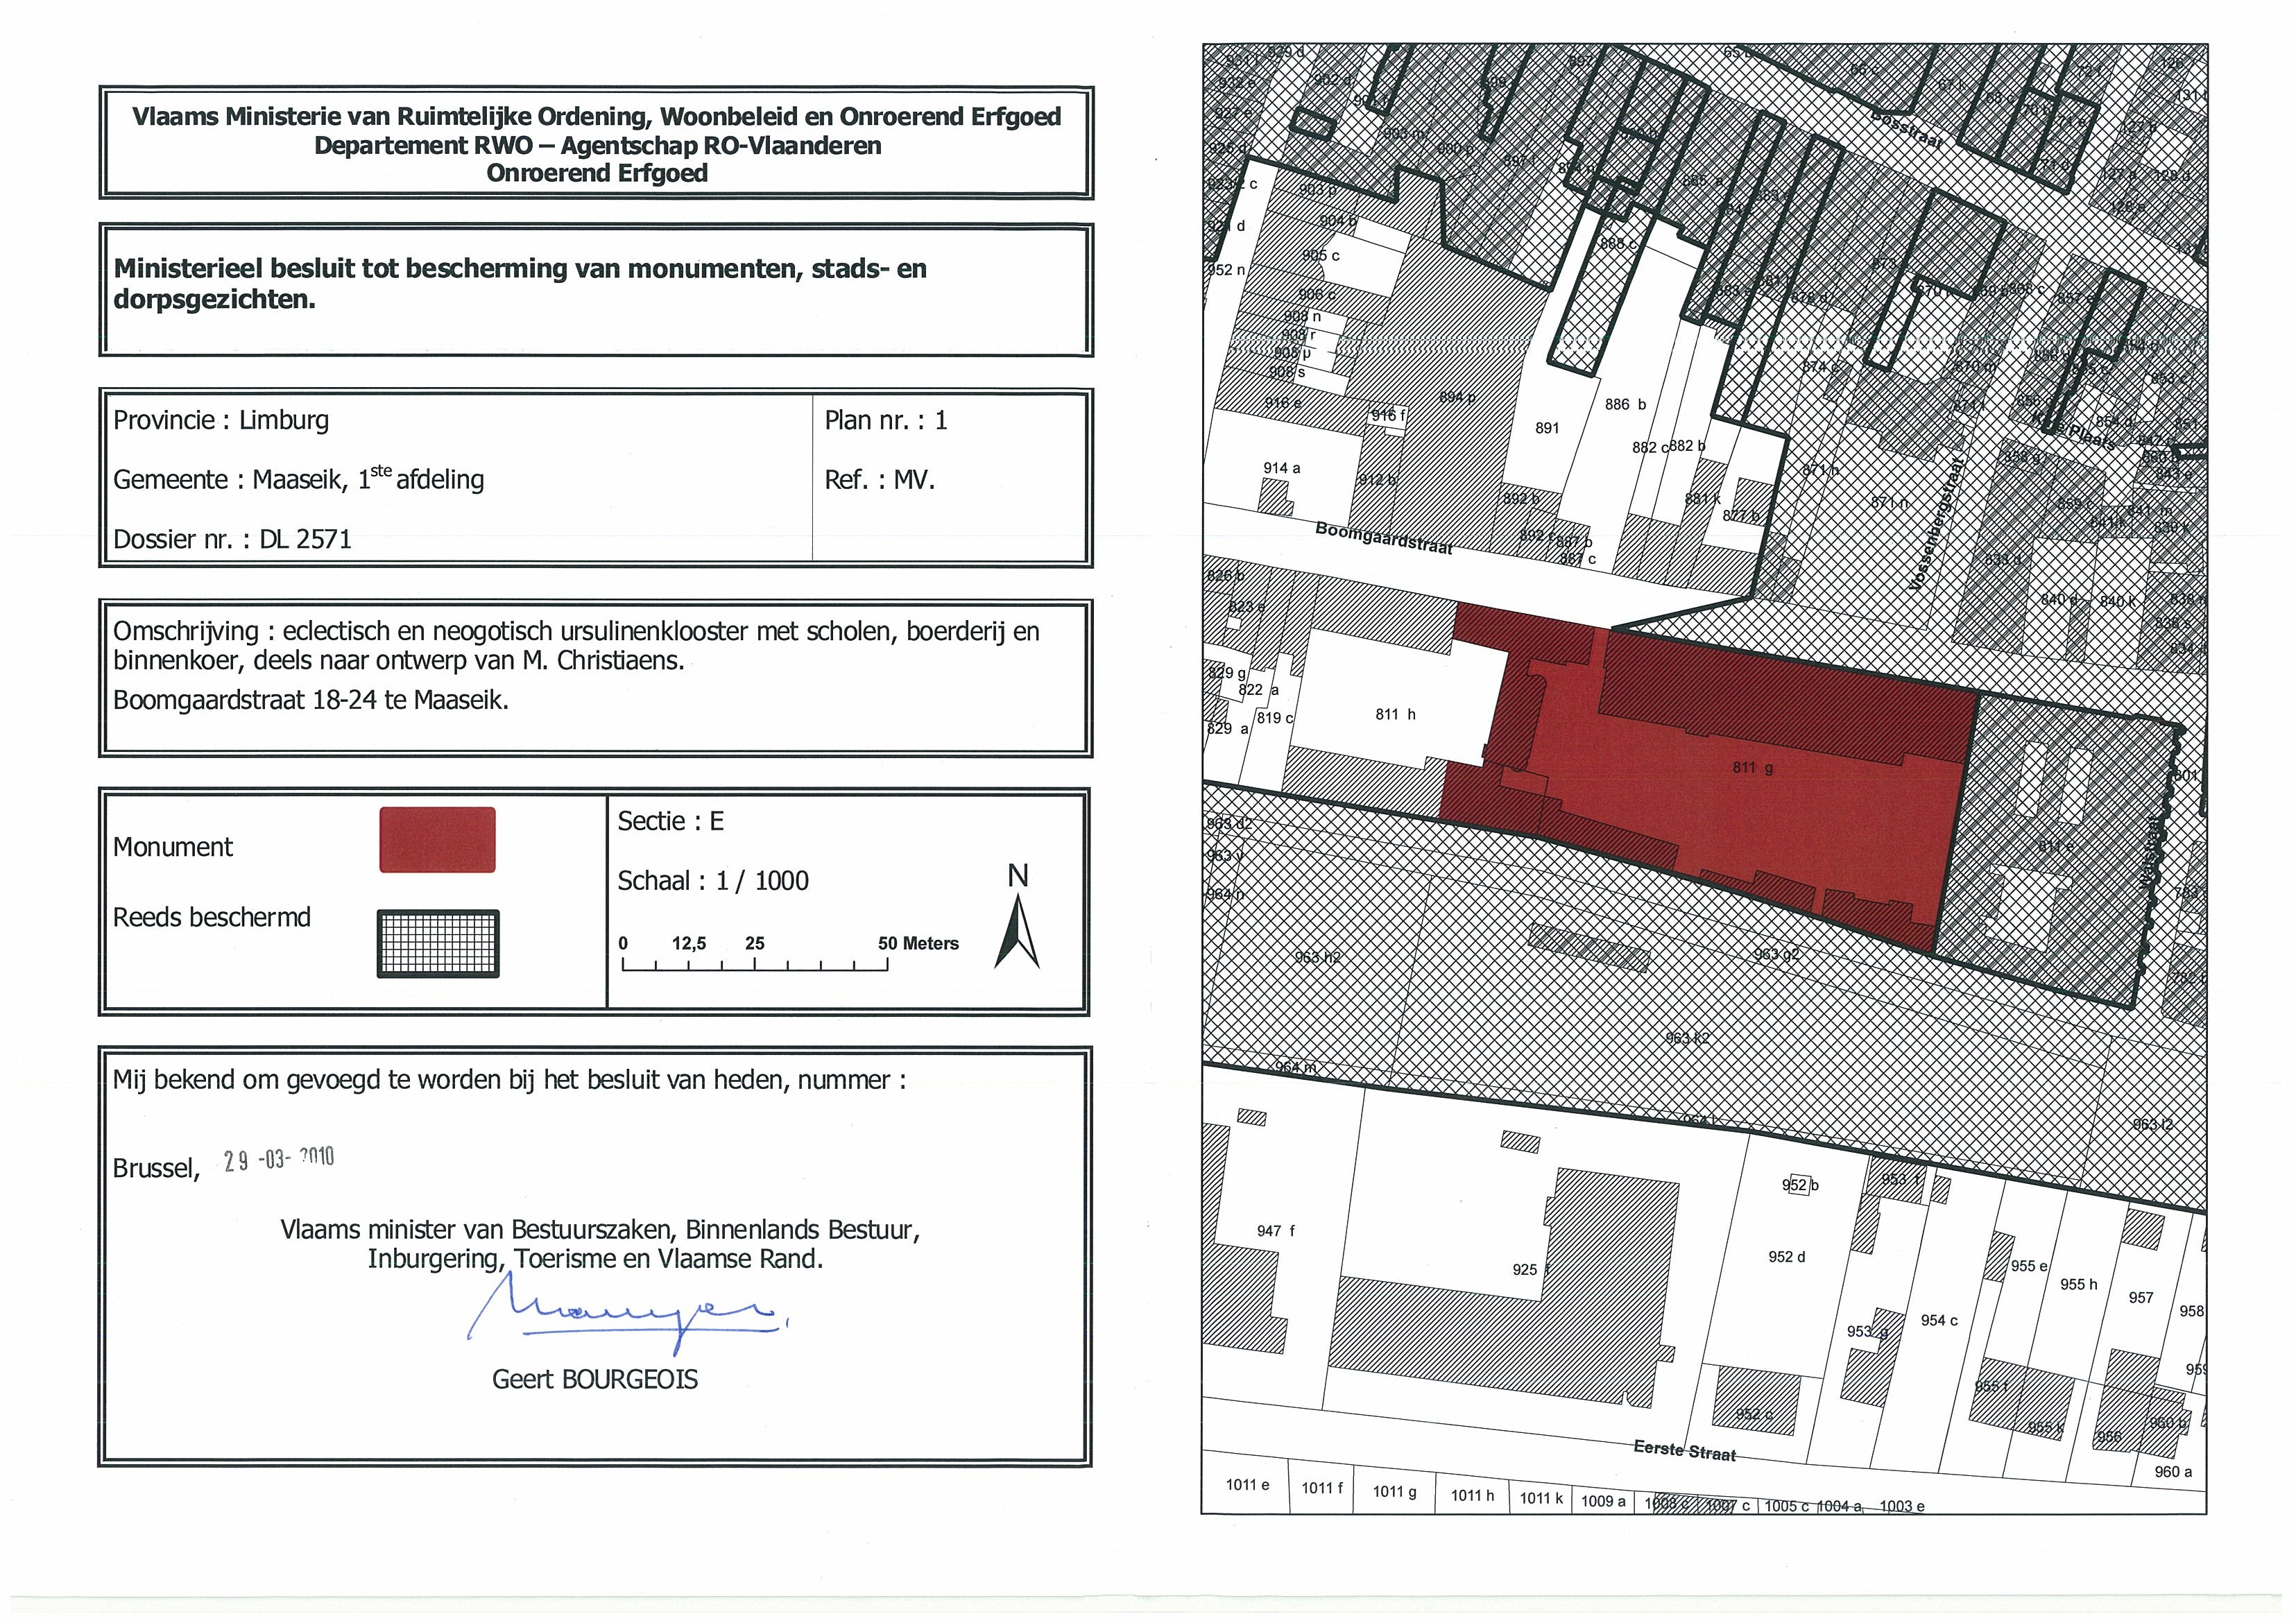Click the Geert BOURGEOIS name text

(x=595, y=1380)
